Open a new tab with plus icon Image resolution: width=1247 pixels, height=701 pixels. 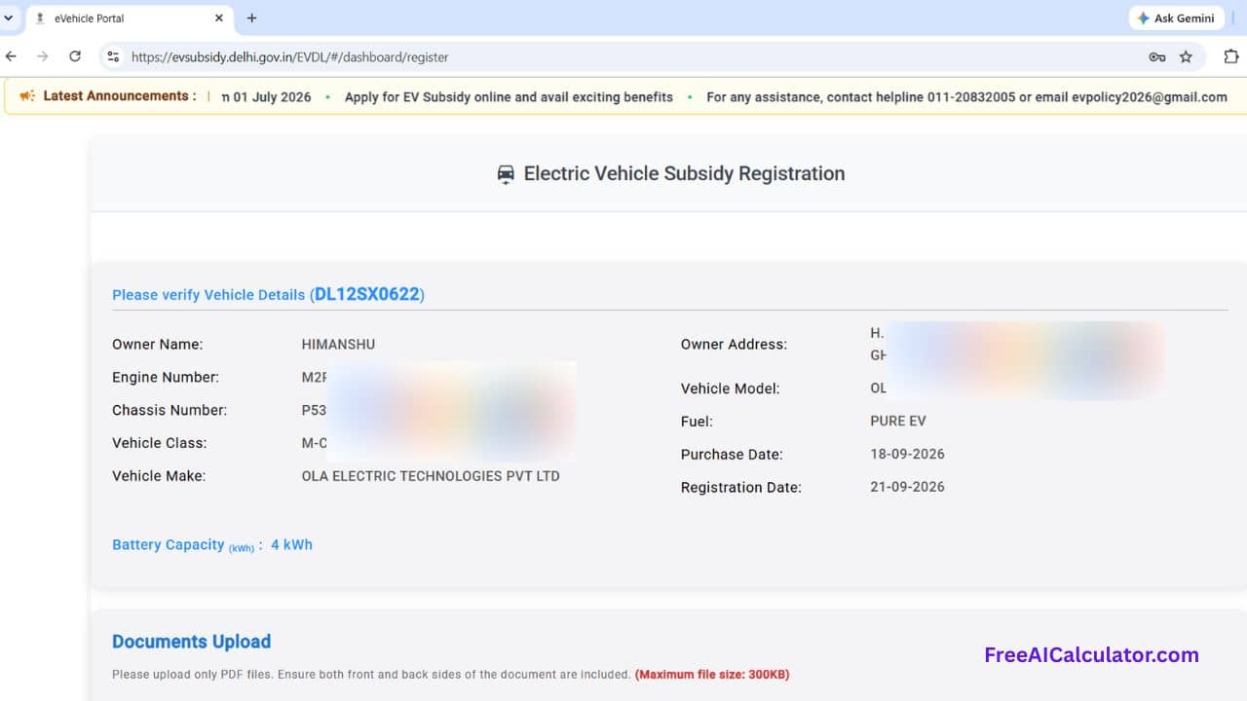[x=251, y=18]
